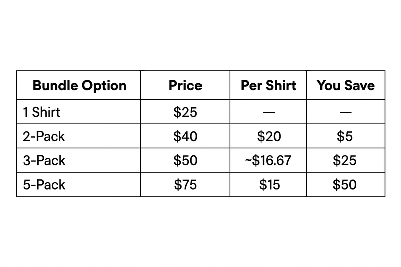Click the Bundle Option column header
This screenshot has width=401, height=267.
[x=79, y=85]
